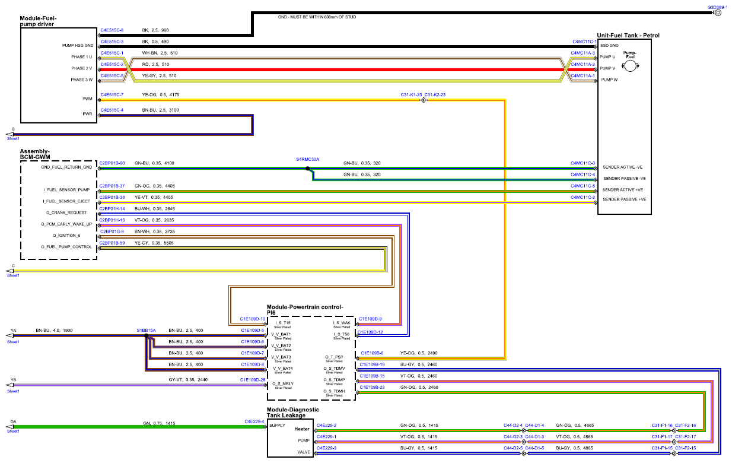Click inline connector symbol between C31-F1-15 and C31-F2-15

pos(674,454)
